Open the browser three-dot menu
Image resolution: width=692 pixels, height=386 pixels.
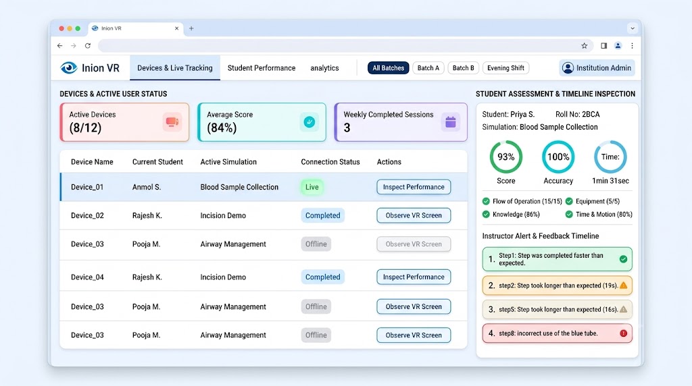click(632, 46)
